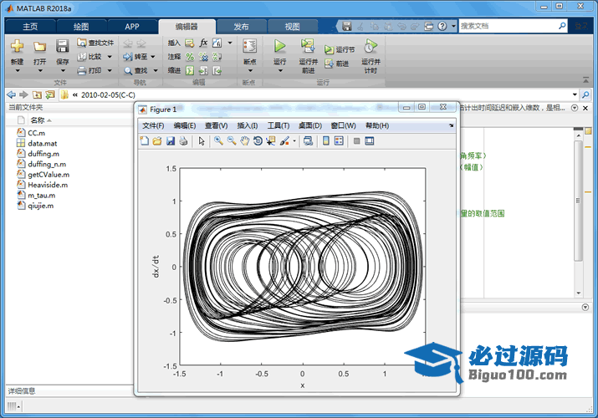Open Figure 1 Edit (编辑(E)) menu
The width and height of the screenshot is (598, 418).
tap(185, 125)
